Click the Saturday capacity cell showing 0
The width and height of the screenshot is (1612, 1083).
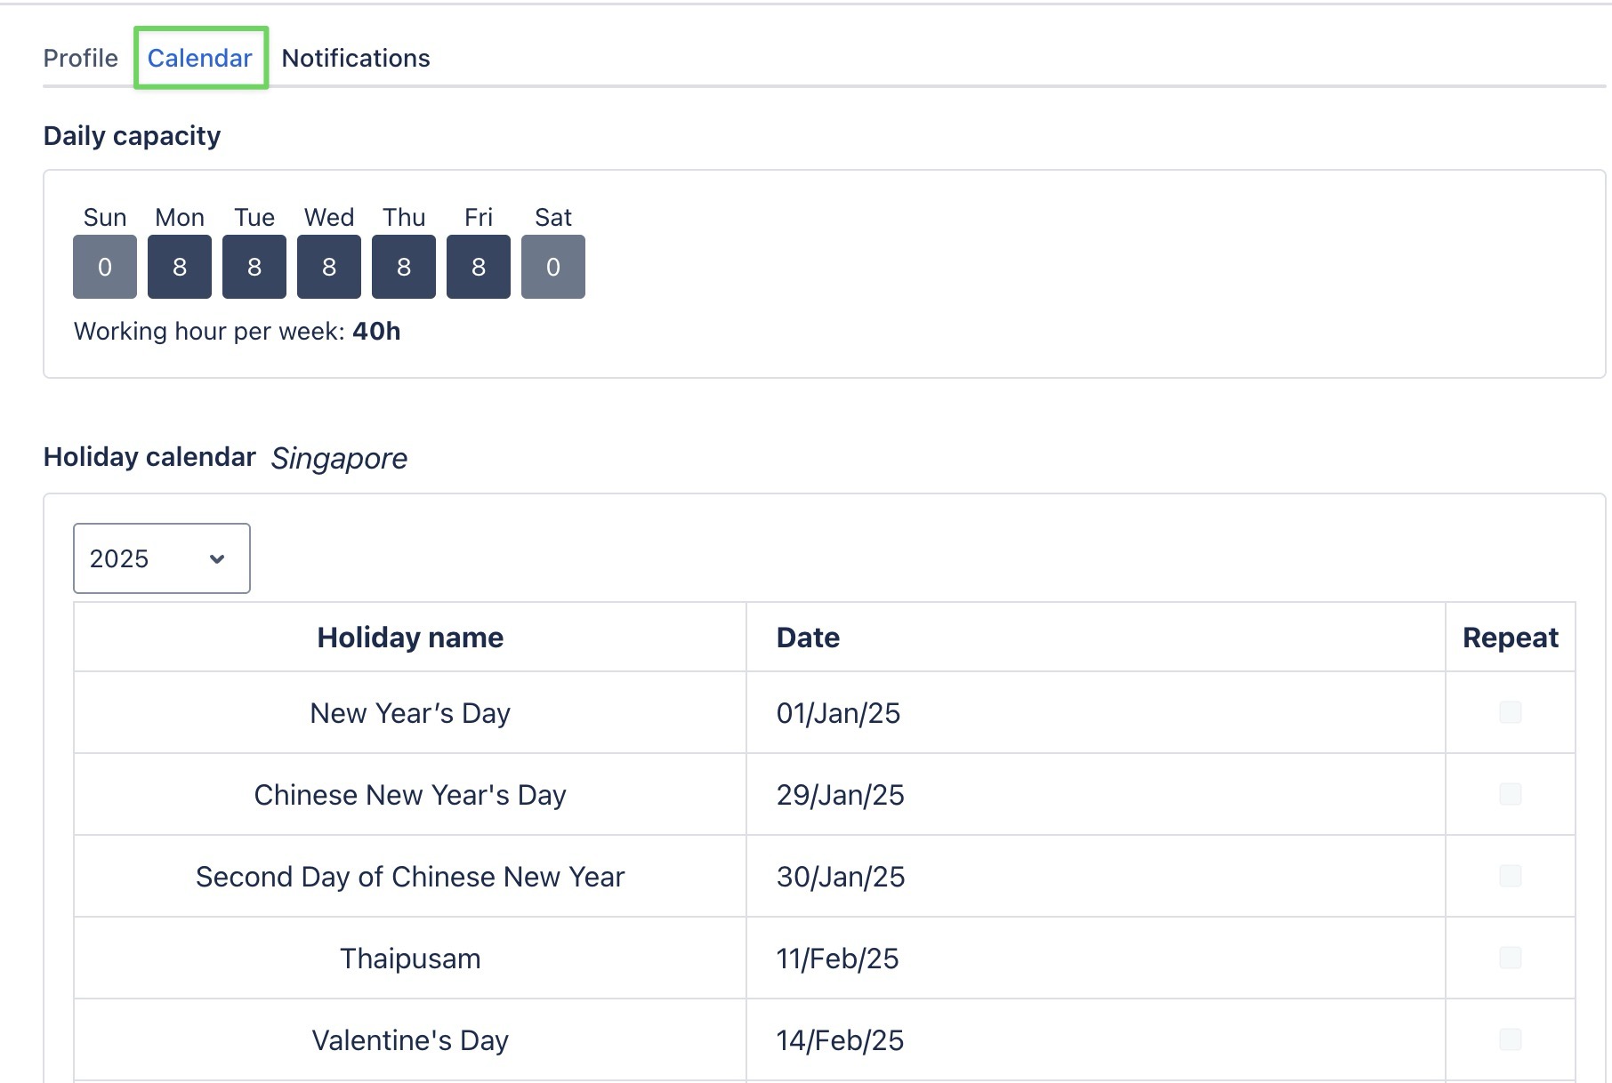(x=552, y=266)
